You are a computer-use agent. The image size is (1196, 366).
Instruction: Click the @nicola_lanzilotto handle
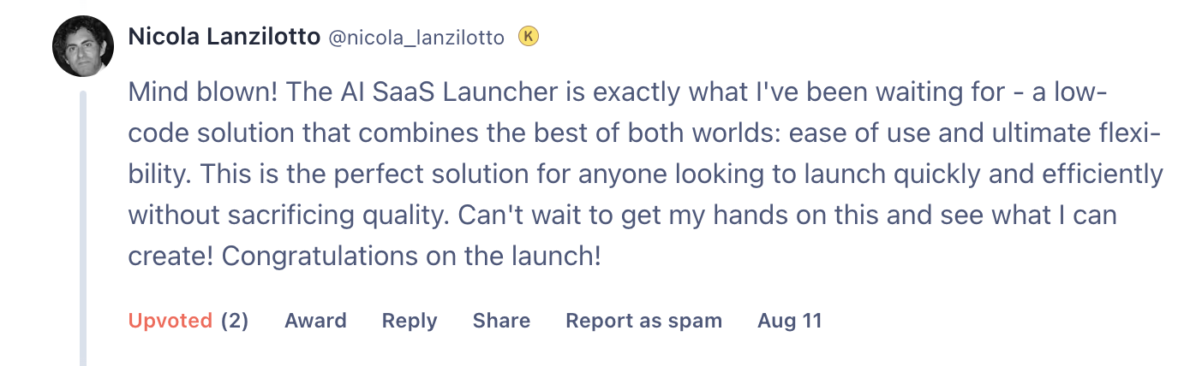click(x=417, y=38)
